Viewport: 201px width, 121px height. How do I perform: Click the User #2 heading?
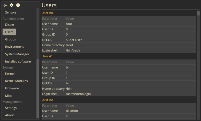click(x=47, y=100)
